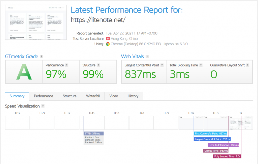Open help for Total Blocking Time
Screen dimensions: 258x164
click(201, 65)
